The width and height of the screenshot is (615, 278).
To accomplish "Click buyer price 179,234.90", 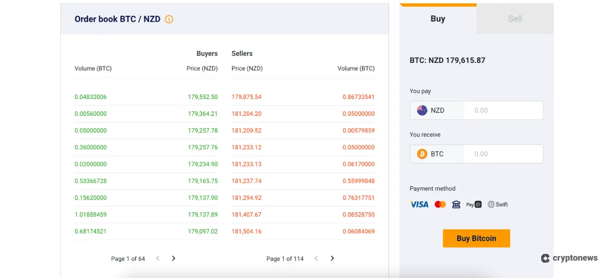I will coord(203,164).
